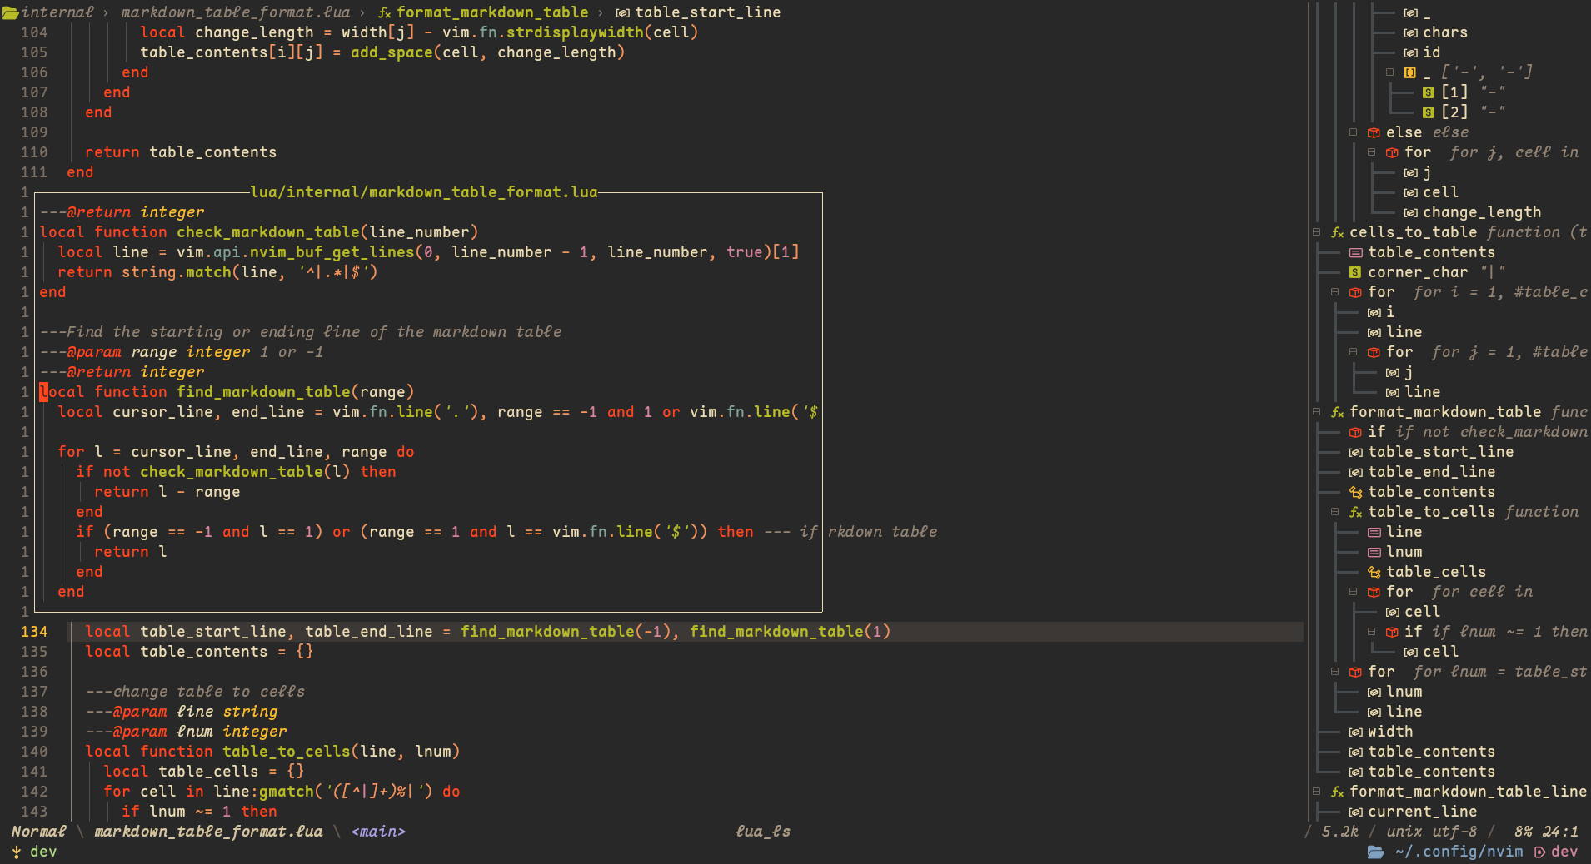Image resolution: width=1591 pixels, height=864 pixels.
Task: Click line number 134 in the gutter
Action: [34, 632]
